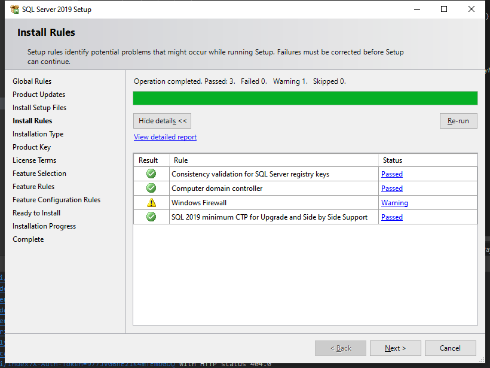
Task: Click green check icon for SQL 2019 CTP rule
Action: 151,217
